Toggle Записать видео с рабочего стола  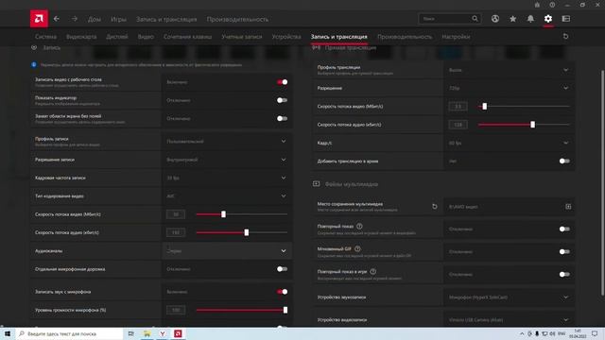coord(282,82)
